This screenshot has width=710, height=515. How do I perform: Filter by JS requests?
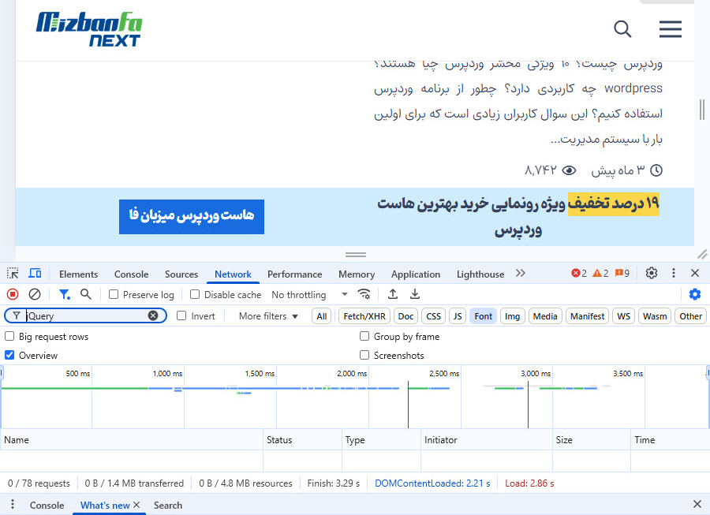point(458,316)
